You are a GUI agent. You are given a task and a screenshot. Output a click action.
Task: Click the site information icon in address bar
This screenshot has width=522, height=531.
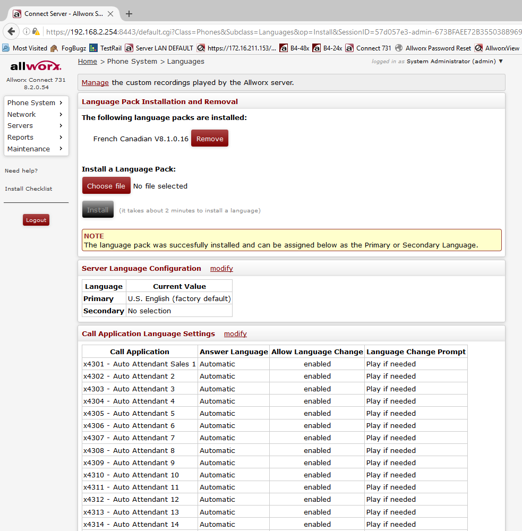tap(26, 31)
